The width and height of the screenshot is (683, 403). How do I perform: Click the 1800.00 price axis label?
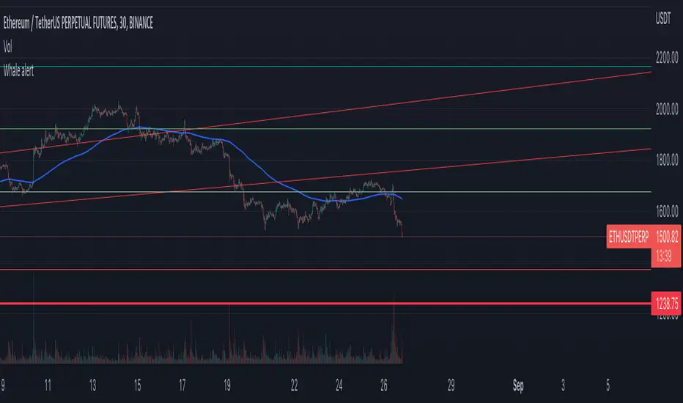coord(665,160)
